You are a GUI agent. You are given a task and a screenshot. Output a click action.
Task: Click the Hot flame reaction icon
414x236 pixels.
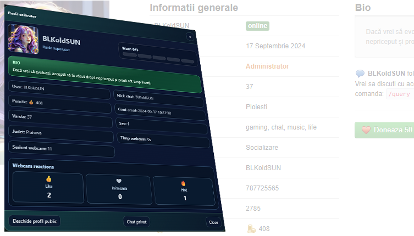tap(183, 183)
